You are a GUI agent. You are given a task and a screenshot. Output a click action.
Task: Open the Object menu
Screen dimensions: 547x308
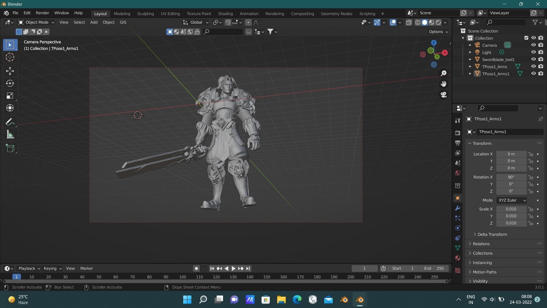point(109,22)
